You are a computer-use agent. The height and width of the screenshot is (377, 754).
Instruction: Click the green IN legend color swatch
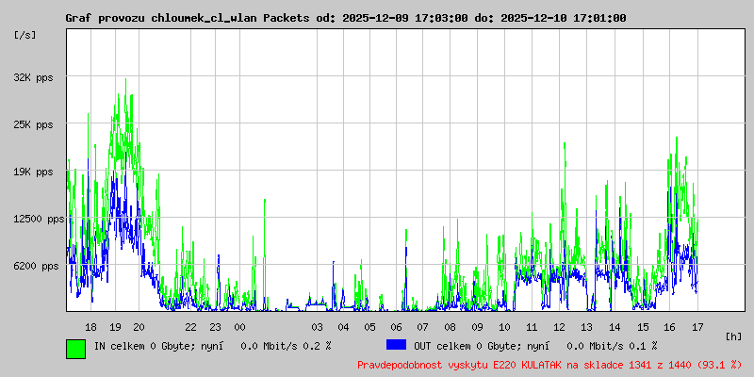pyautogui.click(x=76, y=349)
